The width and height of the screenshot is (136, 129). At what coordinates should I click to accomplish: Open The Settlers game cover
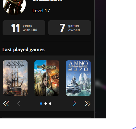click(x=47, y=78)
